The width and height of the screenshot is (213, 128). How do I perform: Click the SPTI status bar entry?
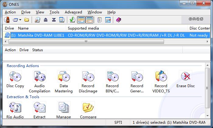click(118, 123)
